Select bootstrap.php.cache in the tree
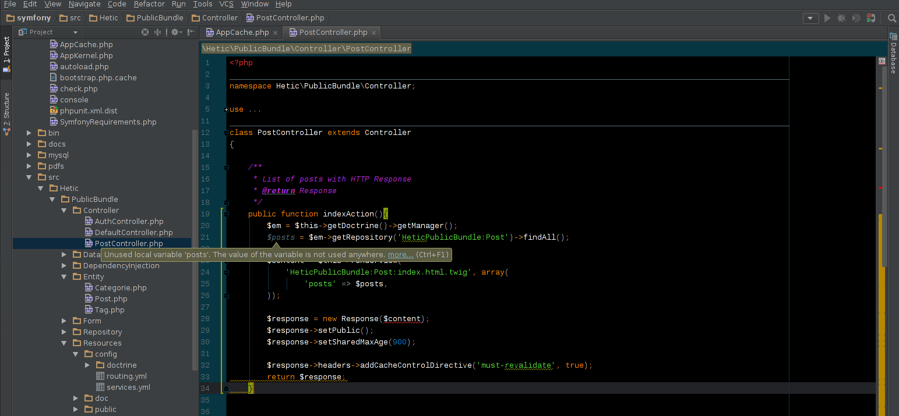Image resolution: width=899 pixels, height=416 pixels. click(98, 77)
